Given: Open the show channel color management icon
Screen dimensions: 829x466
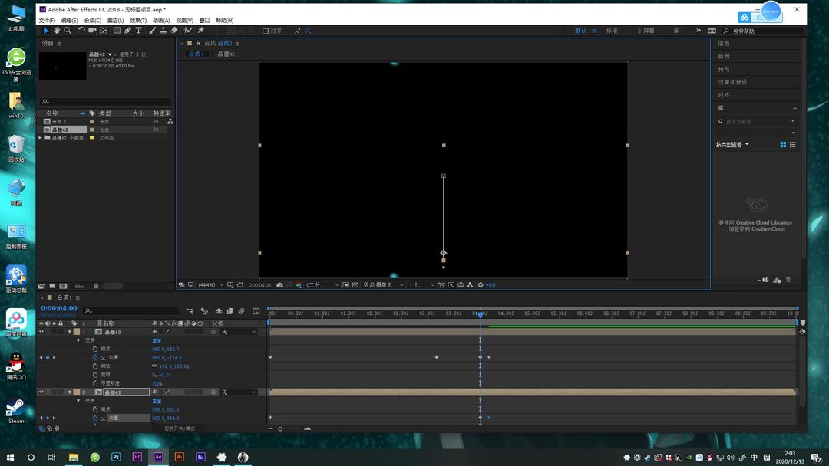Looking at the screenshot, I should click(x=299, y=285).
